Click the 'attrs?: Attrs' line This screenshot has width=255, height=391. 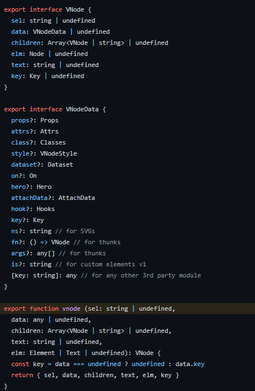pos(35,131)
